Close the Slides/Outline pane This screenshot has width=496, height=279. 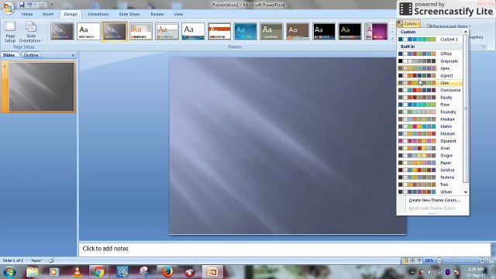[73, 55]
